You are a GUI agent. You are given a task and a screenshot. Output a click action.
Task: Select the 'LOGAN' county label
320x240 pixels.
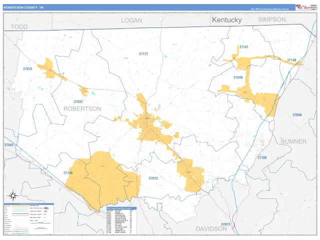click(131, 20)
